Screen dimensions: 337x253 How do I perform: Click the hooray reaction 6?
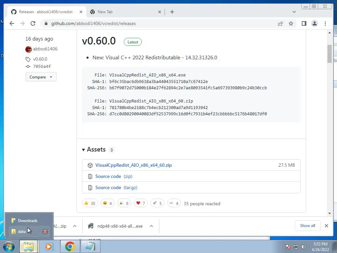124,203
